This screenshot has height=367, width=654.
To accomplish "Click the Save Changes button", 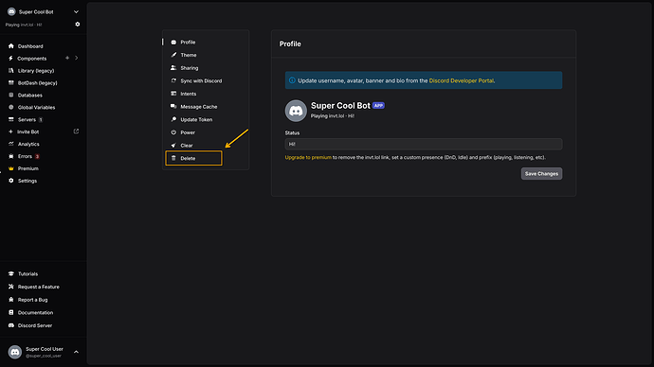I will 541,173.
